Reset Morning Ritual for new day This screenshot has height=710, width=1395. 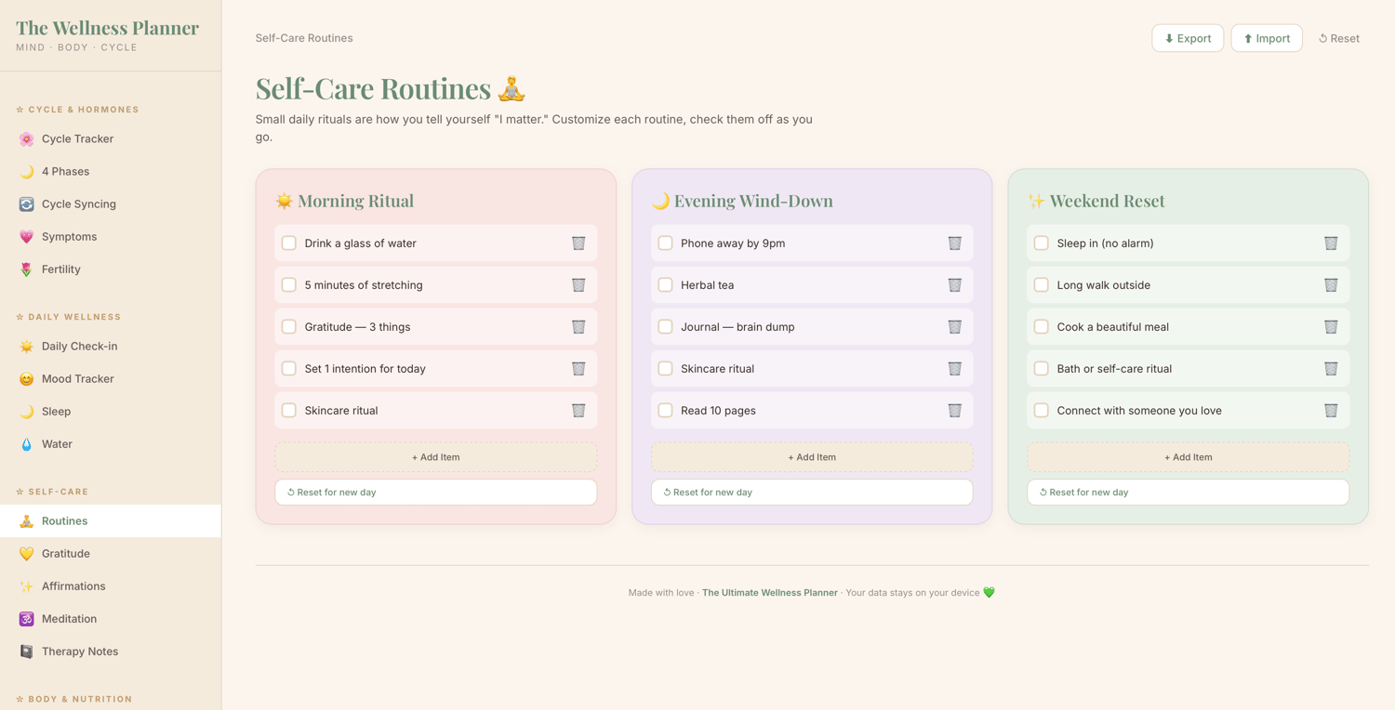click(436, 493)
